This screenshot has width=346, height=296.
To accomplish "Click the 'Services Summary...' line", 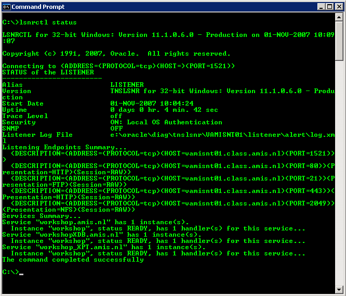I will (x=42, y=216).
